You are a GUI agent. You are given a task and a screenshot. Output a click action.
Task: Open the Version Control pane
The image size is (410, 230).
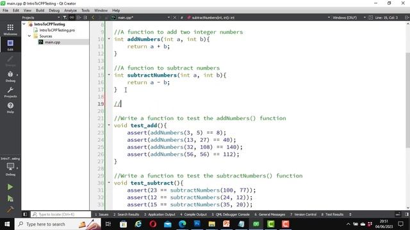303,215
